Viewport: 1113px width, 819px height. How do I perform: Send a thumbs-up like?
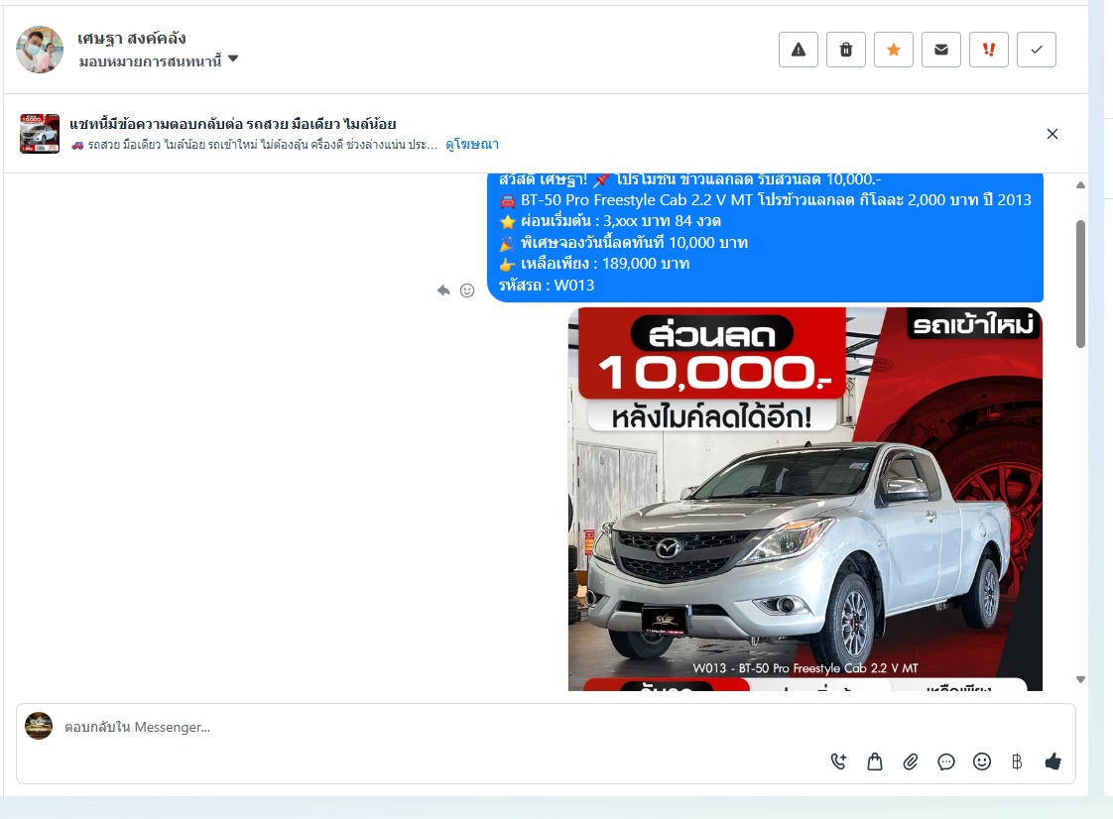(1052, 761)
